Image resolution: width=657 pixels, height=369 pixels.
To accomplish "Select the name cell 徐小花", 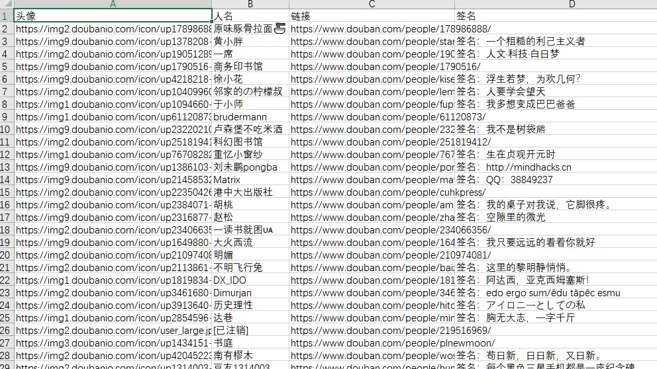I will tap(250, 79).
